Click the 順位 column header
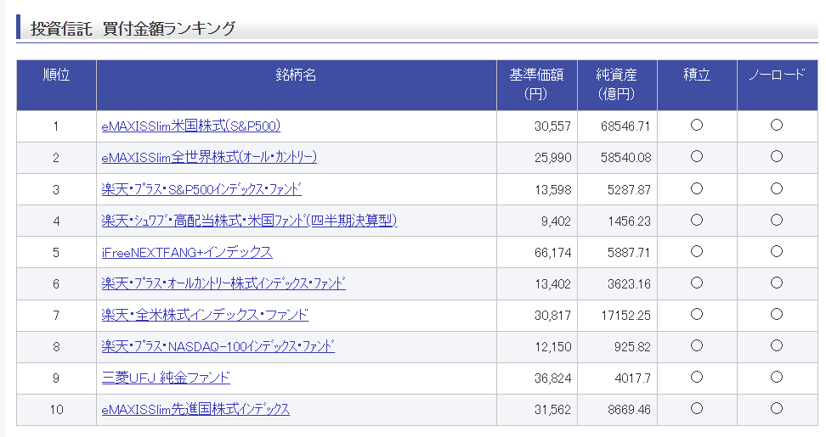This screenshot has height=437, width=826. pyautogui.click(x=56, y=85)
